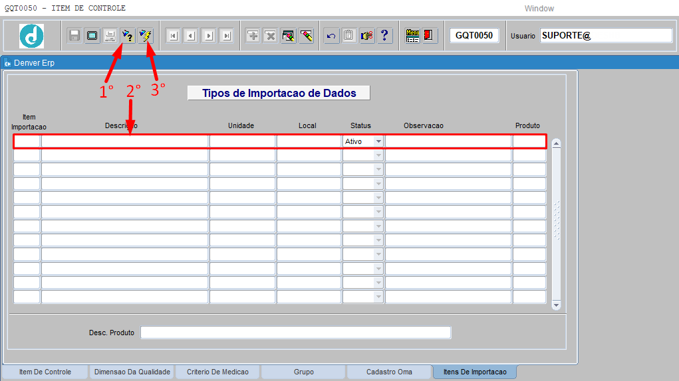Click the Save diskette toolbar icon
Viewport: 679px width, 381px height.
pyautogui.click(x=74, y=35)
